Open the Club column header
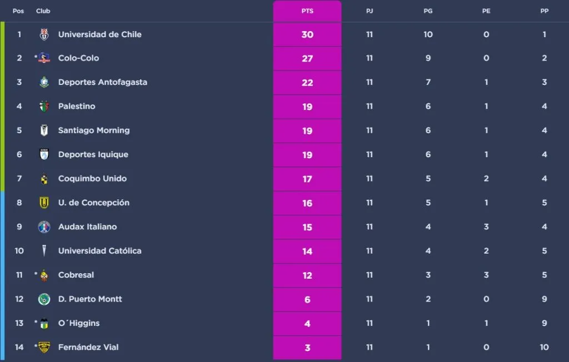 (x=43, y=10)
